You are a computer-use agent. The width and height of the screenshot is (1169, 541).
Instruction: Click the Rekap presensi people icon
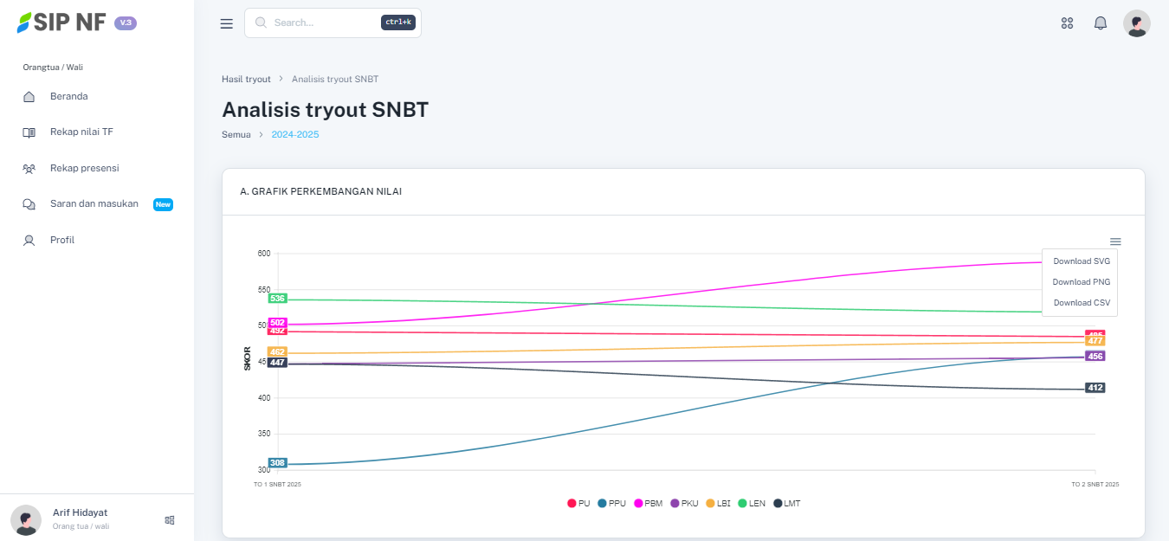coord(29,169)
